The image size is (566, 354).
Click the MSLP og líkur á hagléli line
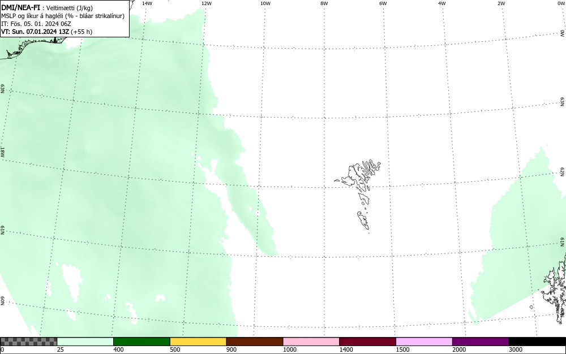pyautogui.click(x=63, y=16)
